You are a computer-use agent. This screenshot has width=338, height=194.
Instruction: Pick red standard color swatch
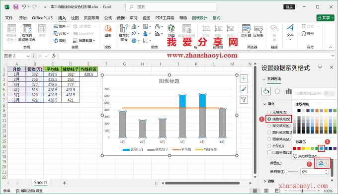click(x=299, y=148)
